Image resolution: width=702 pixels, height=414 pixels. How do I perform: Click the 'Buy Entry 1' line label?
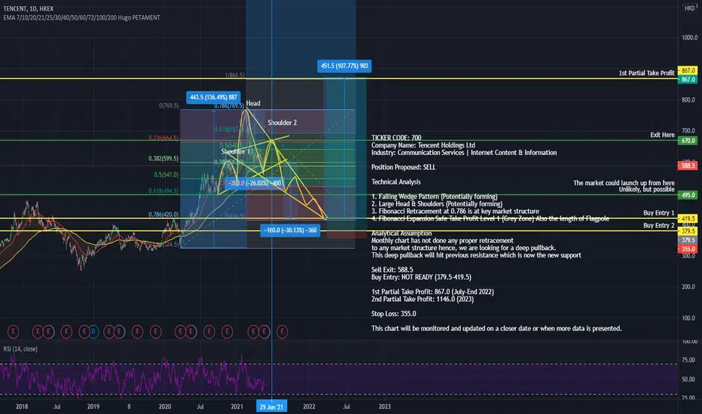(658, 213)
